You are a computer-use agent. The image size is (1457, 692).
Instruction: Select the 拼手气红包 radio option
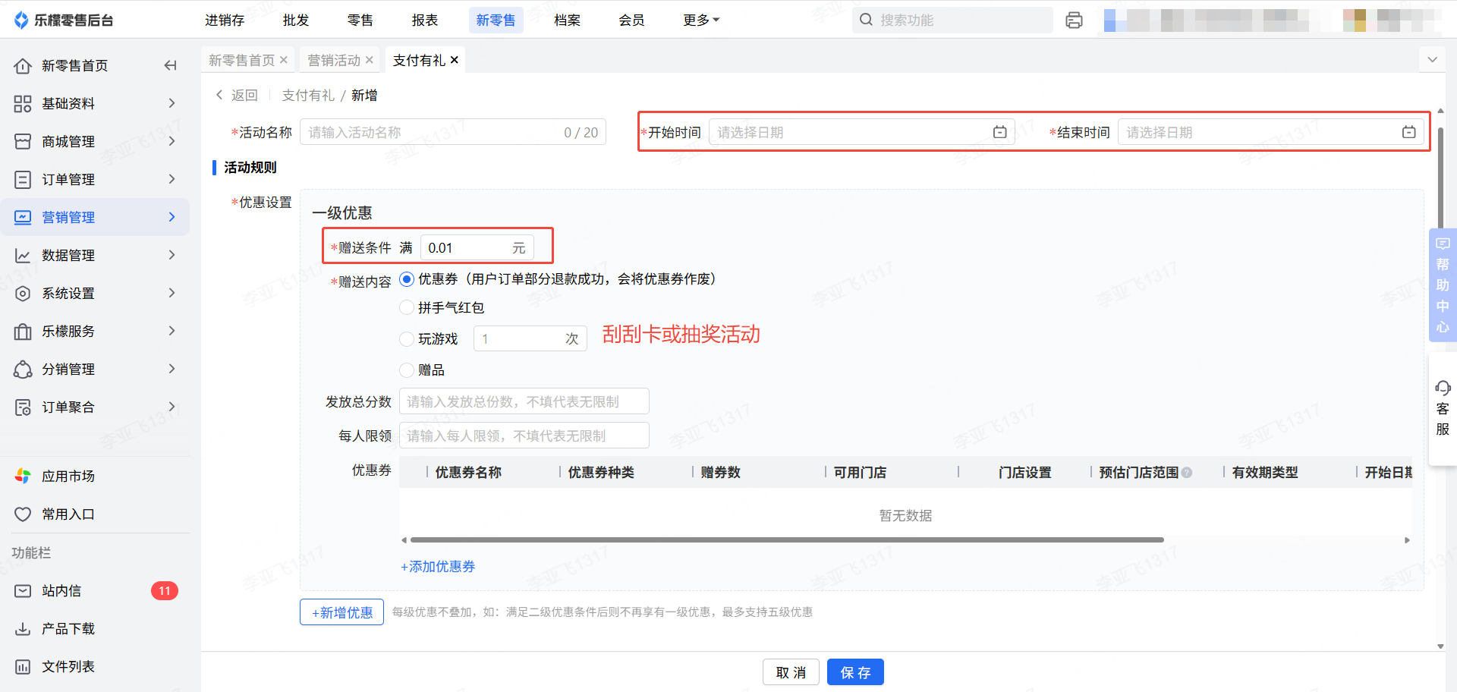407,307
